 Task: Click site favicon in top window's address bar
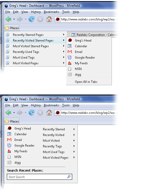pos(57,19)
